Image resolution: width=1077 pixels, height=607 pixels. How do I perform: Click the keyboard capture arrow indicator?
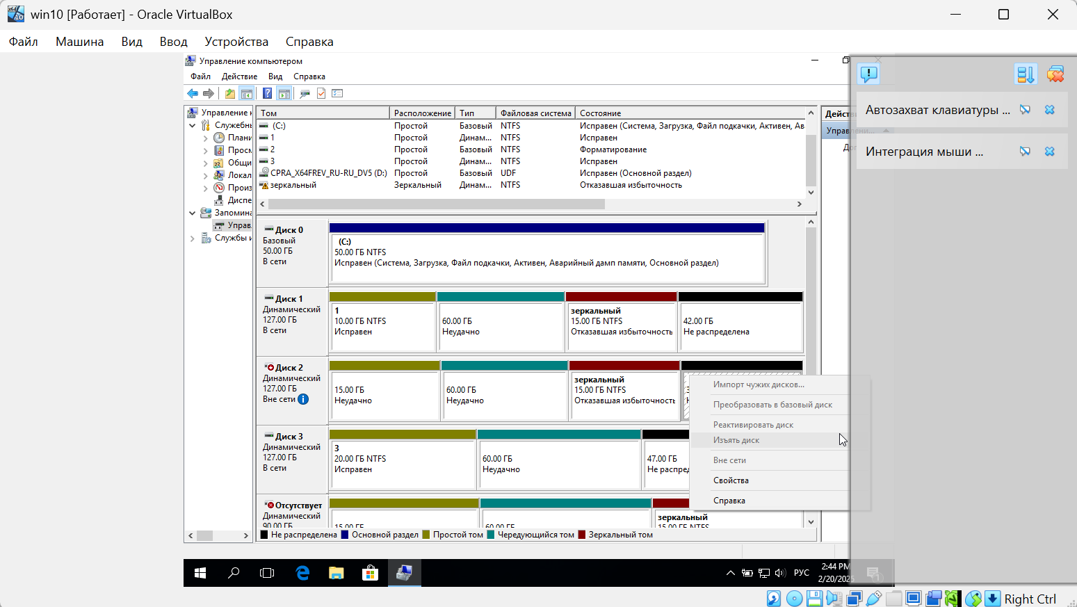(993, 598)
